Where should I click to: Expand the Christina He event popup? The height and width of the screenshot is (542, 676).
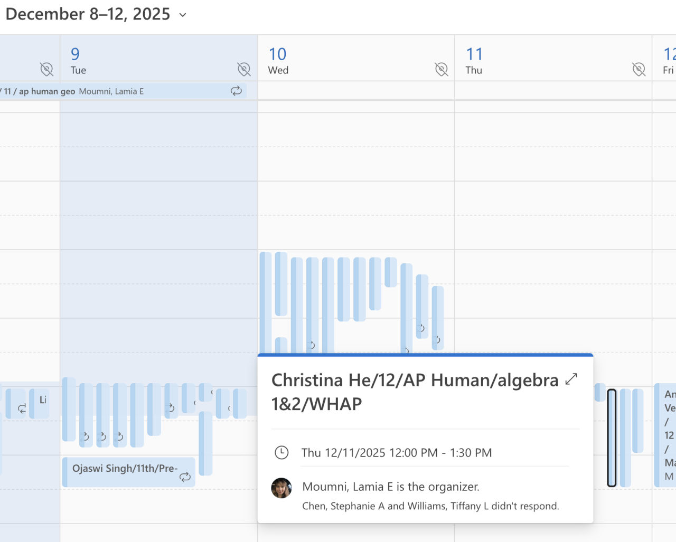pos(571,379)
